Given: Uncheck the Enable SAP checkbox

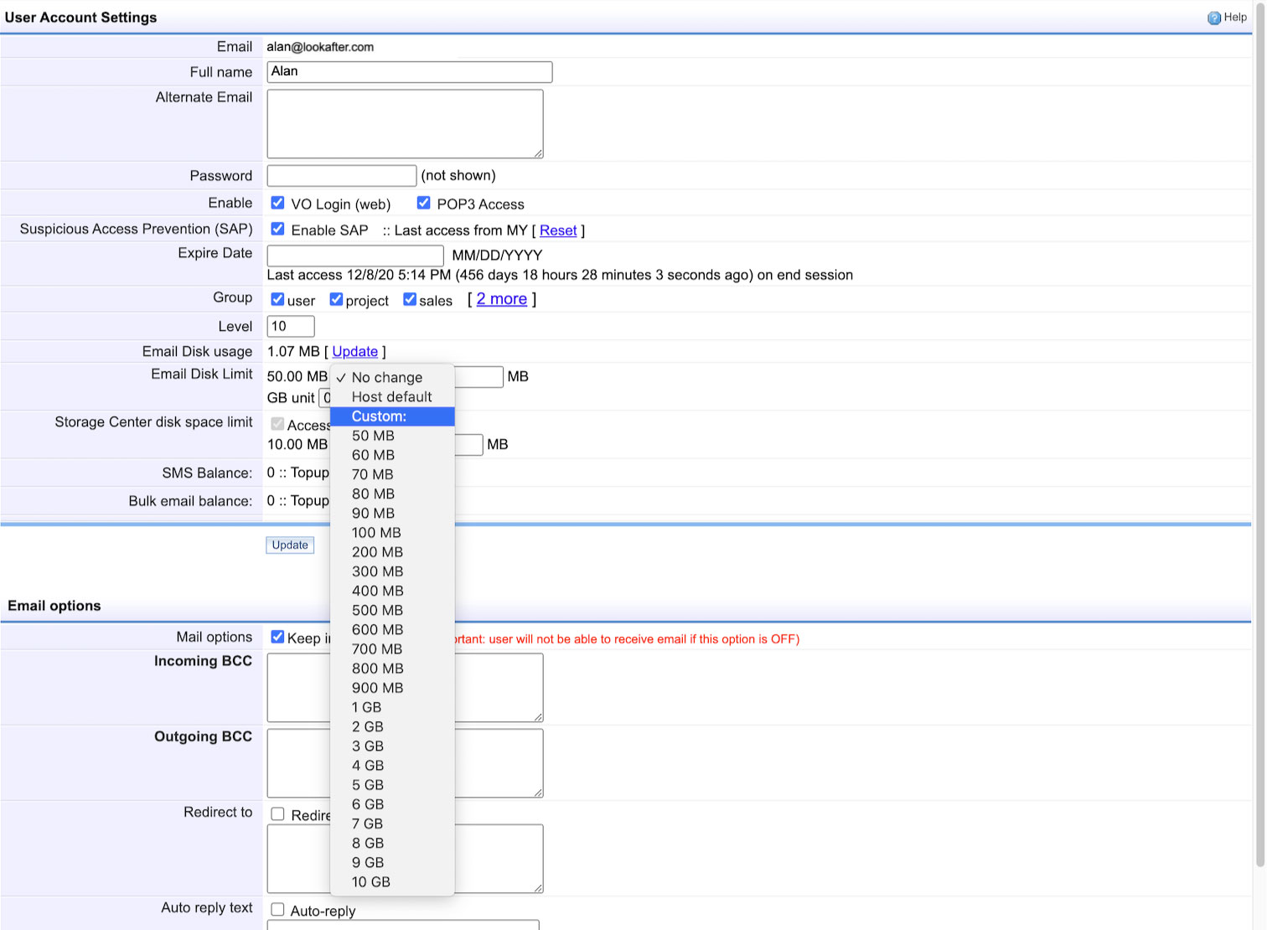Looking at the screenshot, I should click(x=277, y=229).
